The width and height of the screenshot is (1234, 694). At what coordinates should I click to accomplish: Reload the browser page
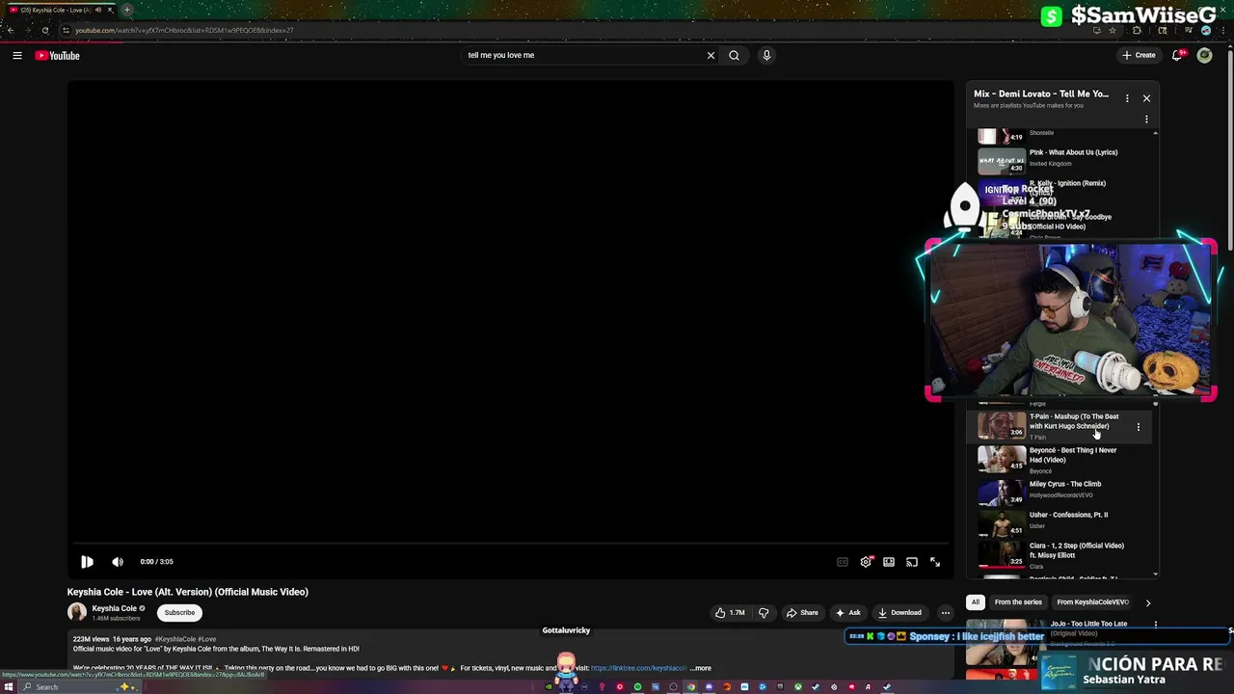pos(45,30)
